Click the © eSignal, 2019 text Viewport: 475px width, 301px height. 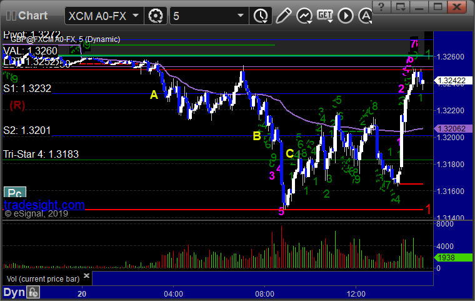point(36,213)
